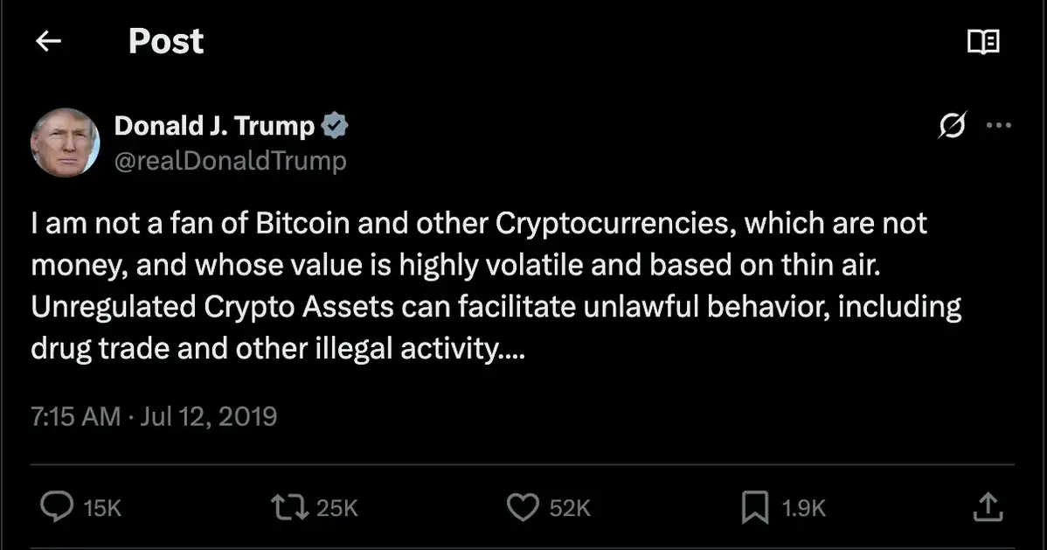Open the @realDonaldTrump handle link

click(230, 161)
